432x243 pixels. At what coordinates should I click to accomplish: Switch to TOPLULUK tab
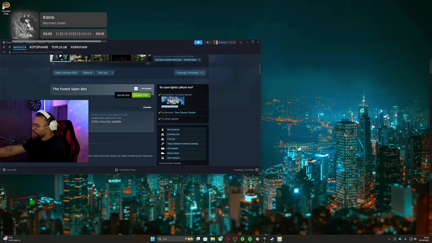pyautogui.click(x=59, y=47)
